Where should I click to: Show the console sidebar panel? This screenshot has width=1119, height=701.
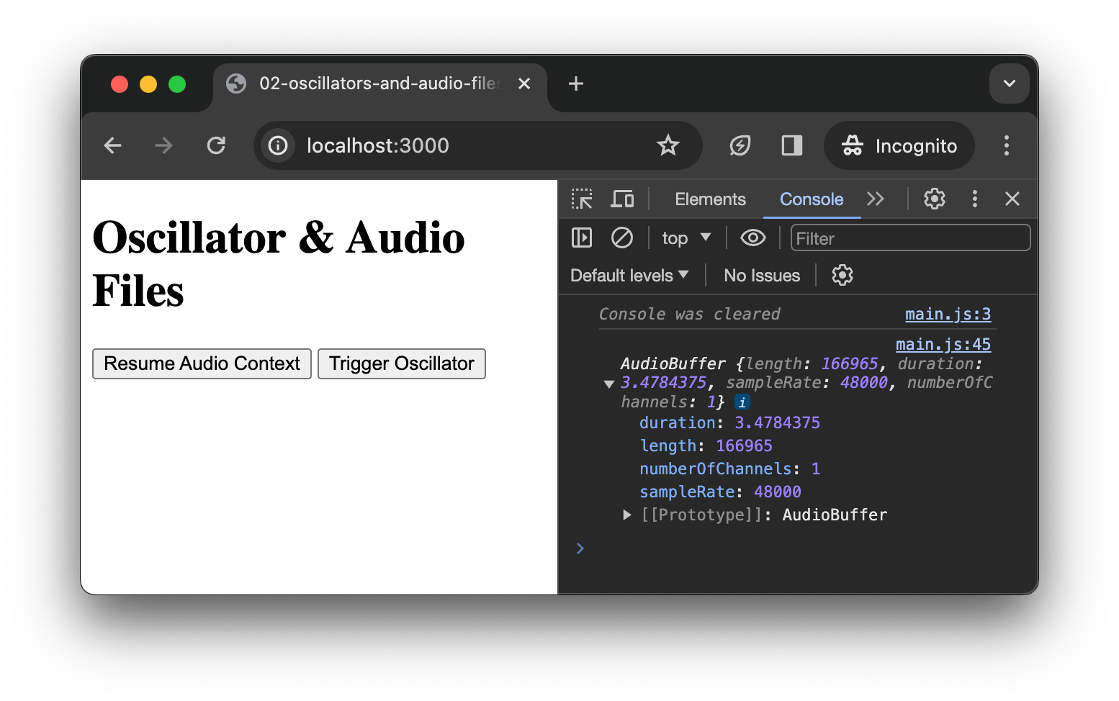point(581,238)
